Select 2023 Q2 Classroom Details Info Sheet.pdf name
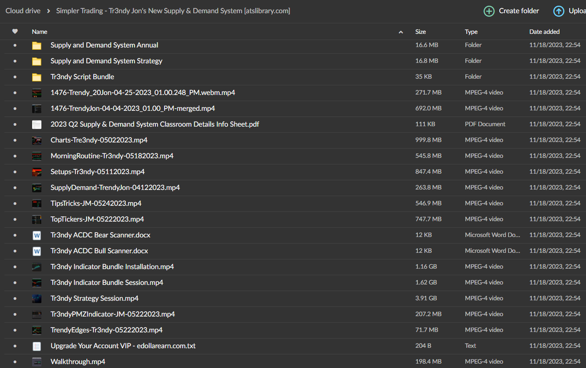 [x=155, y=124]
